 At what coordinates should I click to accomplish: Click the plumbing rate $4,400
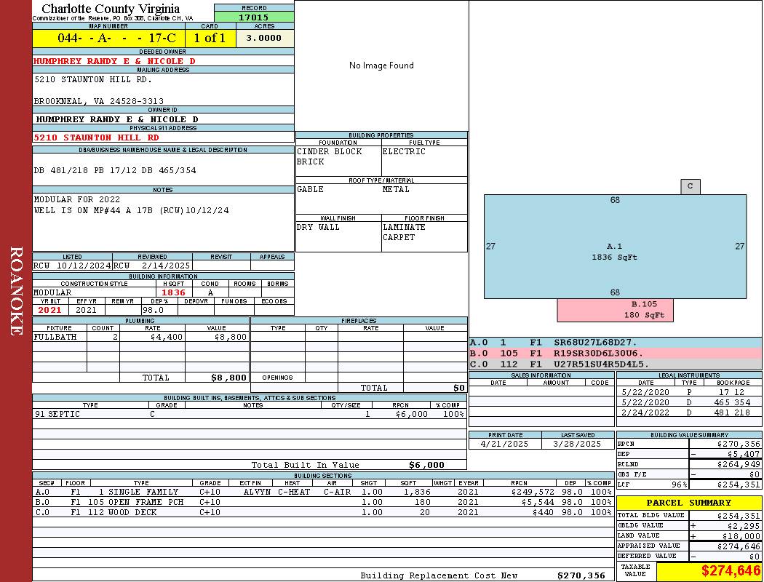click(167, 337)
